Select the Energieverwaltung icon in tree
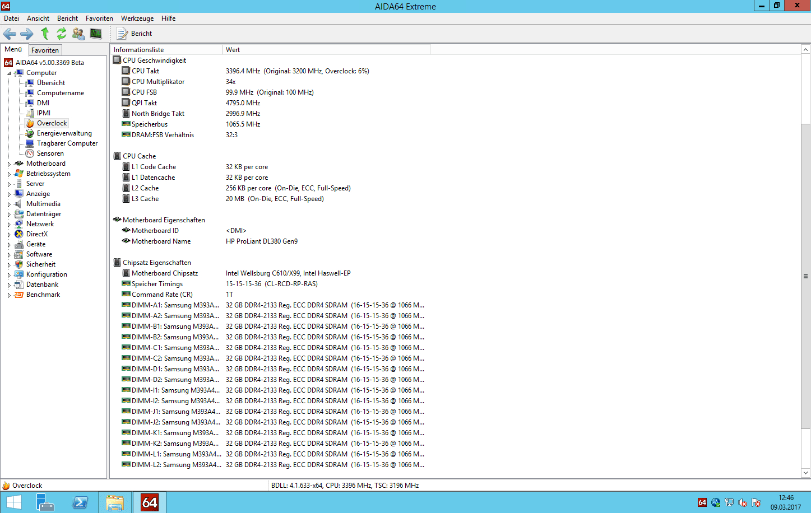Viewport: 811px width, 513px height. coord(30,133)
